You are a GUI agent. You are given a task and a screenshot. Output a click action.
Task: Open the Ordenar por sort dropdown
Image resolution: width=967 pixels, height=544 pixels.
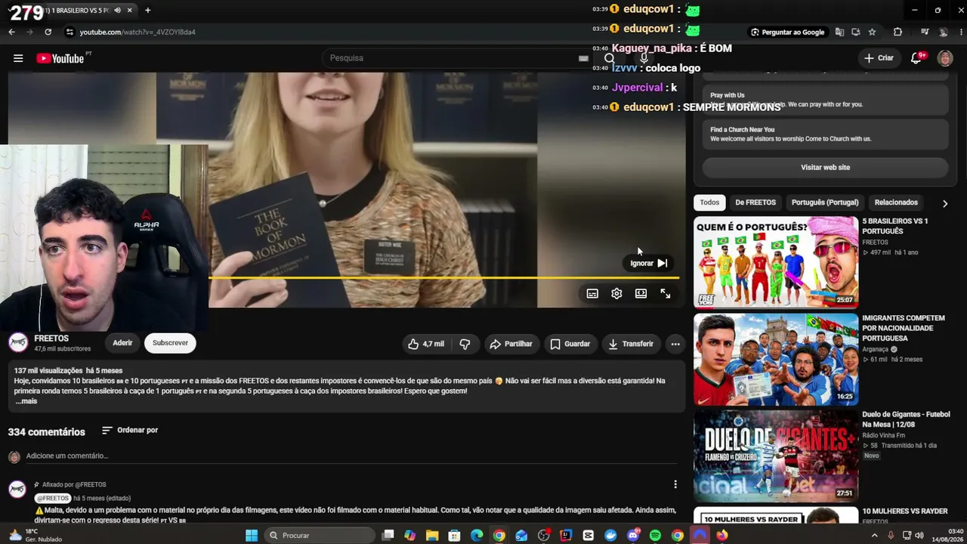pyautogui.click(x=130, y=430)
